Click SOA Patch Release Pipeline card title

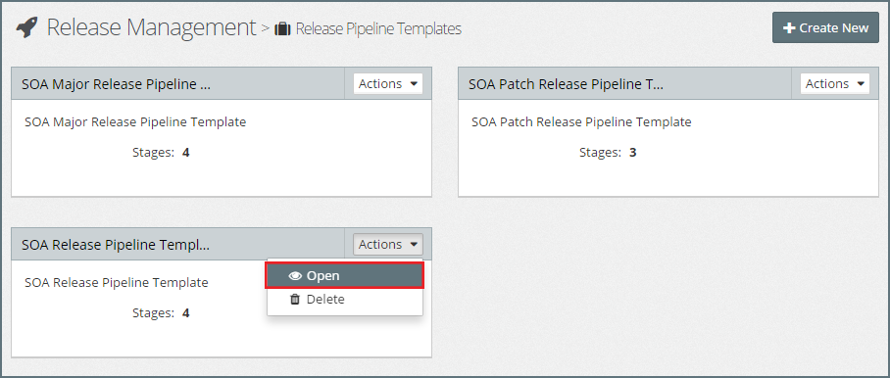tap(566, 84)
